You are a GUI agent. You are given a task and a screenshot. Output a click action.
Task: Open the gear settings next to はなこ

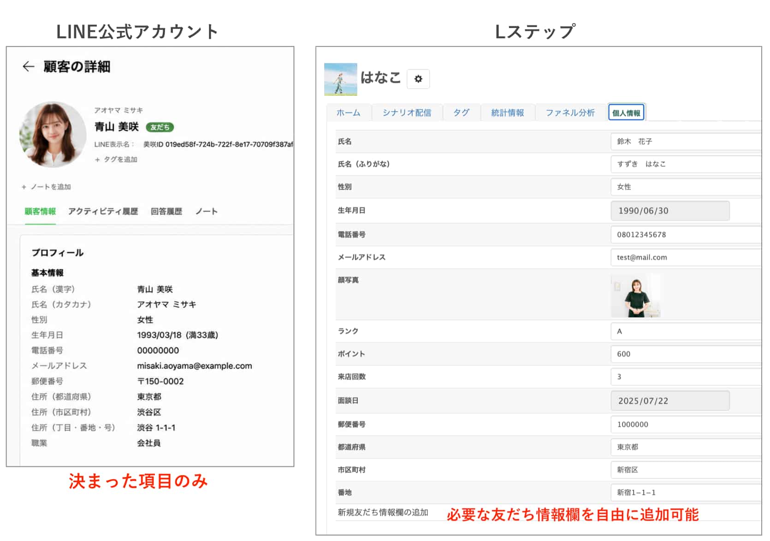418,79
